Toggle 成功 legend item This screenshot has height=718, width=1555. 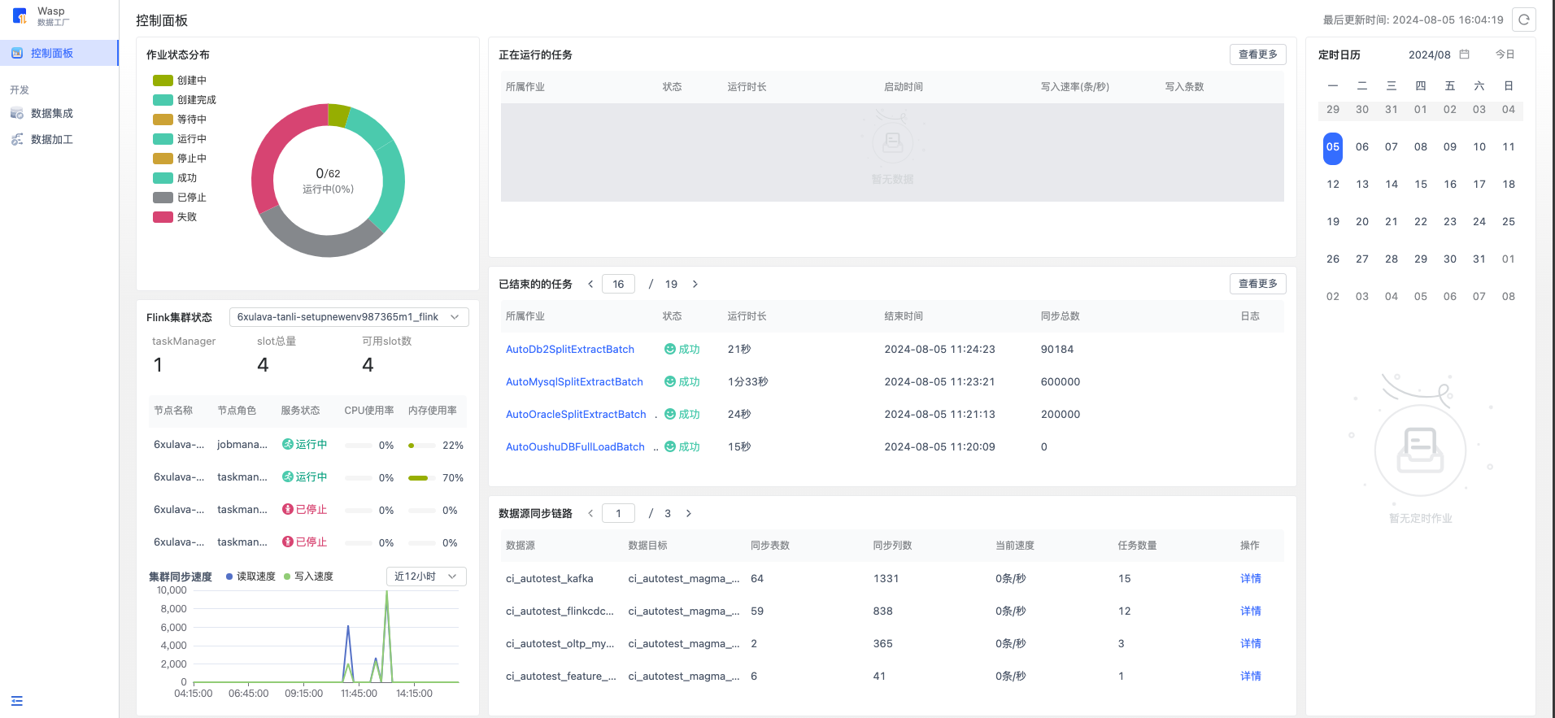[x=175, y=178]
